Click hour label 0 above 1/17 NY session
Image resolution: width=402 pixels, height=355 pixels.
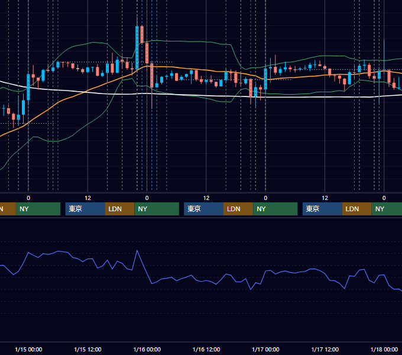(x=265, y=198)
